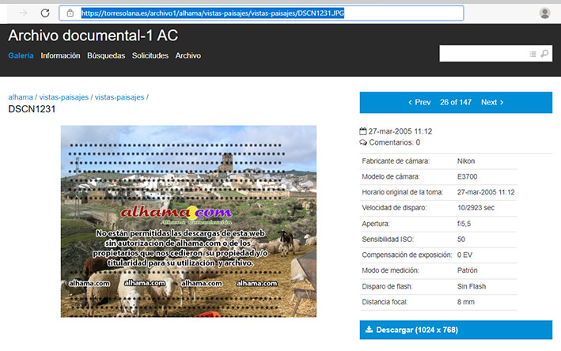
Task: Click the E3700 camera model value
Action: 468,176
